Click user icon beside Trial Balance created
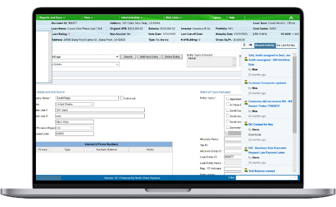Screen dimensions: 336x207 [x=246, y=170]
